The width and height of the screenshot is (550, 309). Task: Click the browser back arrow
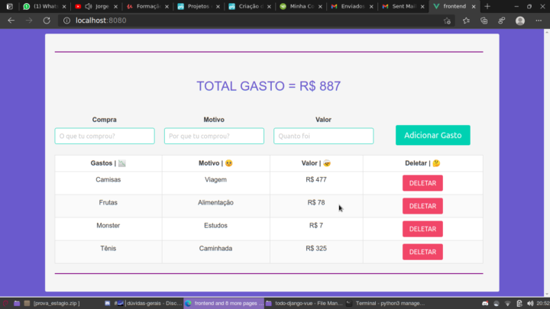coord(11,20)
